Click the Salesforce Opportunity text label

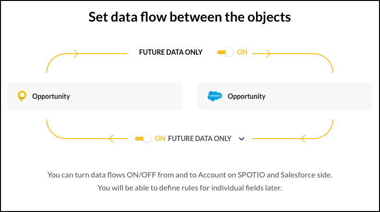click(x=246, y=96)
